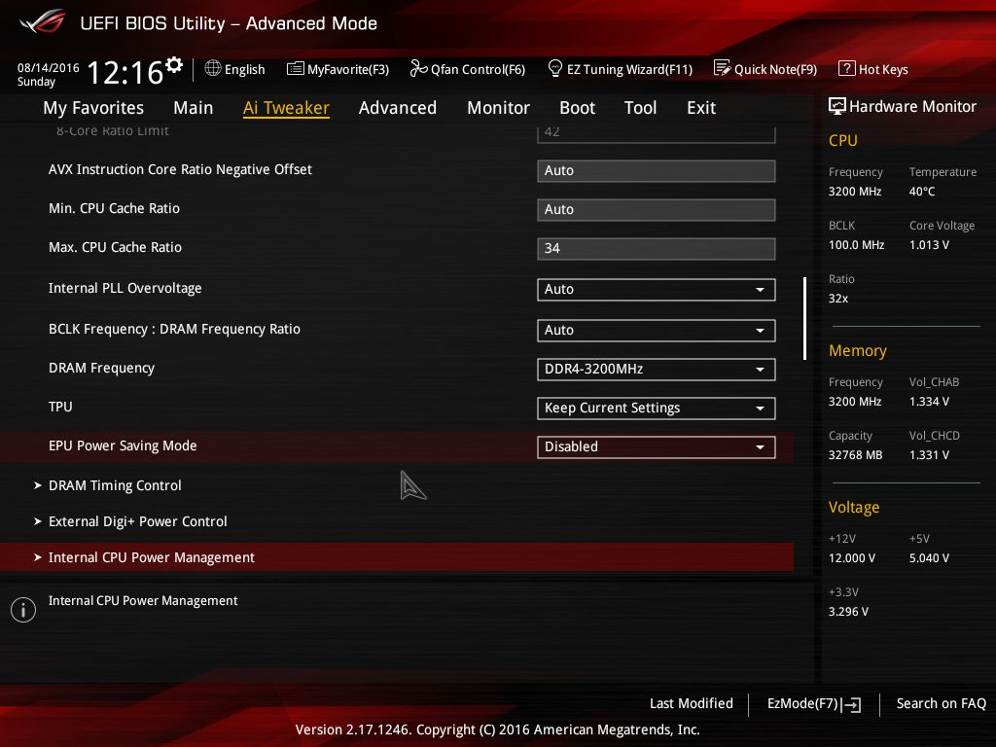The height and width of the screenshot is (747, 996).
Task: Click the 12:16 clock time
Action: tap(125, 72)
